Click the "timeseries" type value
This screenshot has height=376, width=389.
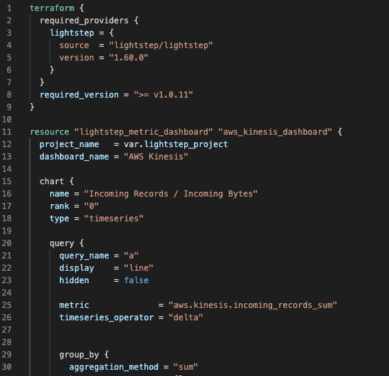coord(113,219)
